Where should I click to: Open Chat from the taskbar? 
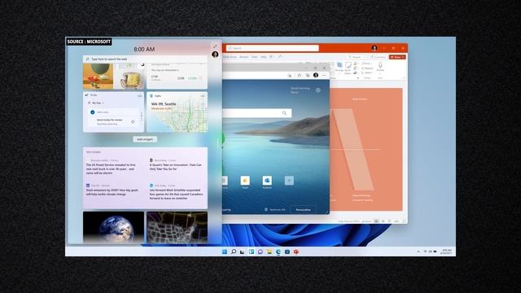(x=260, y=251)
